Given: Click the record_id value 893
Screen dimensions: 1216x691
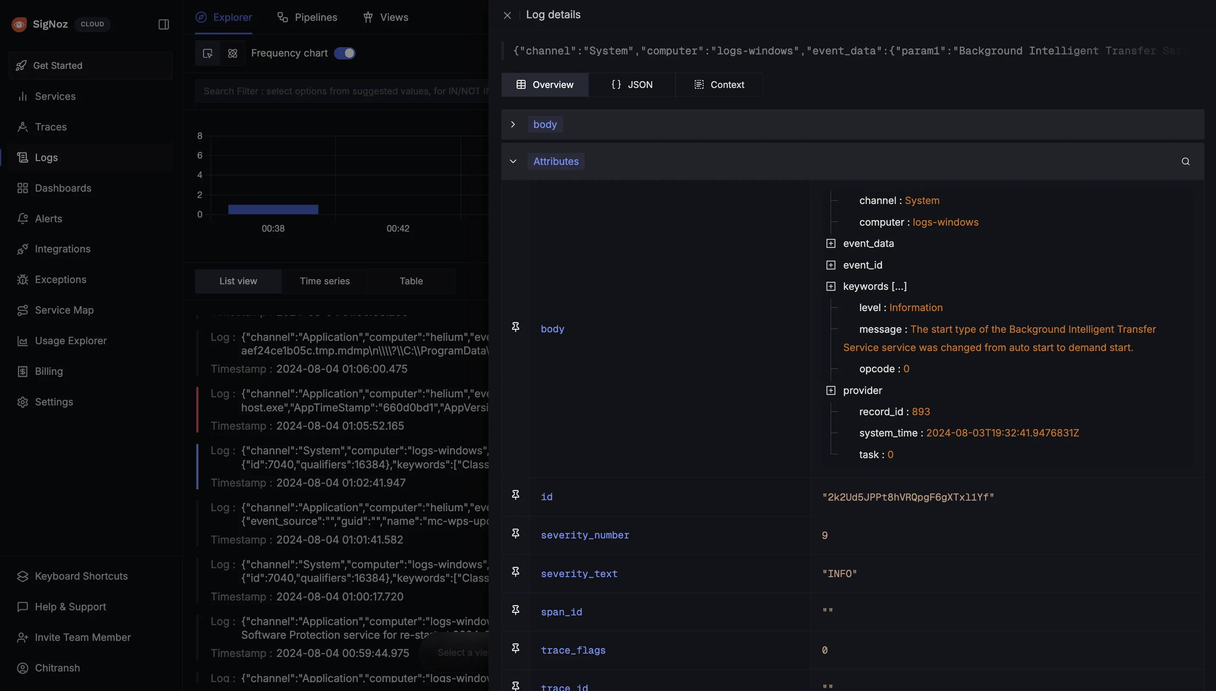Looking at the screenshot, I should click(x=920, y=411).
